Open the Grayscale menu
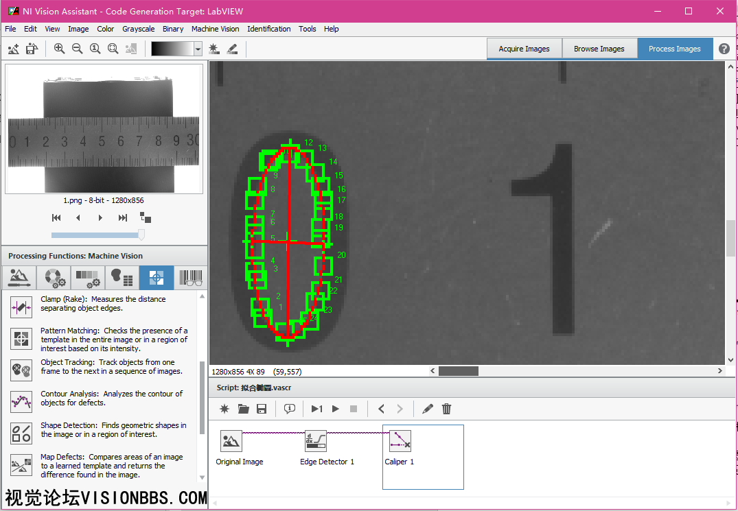Viewport: 738px width, 511px height. pos(138,29)
